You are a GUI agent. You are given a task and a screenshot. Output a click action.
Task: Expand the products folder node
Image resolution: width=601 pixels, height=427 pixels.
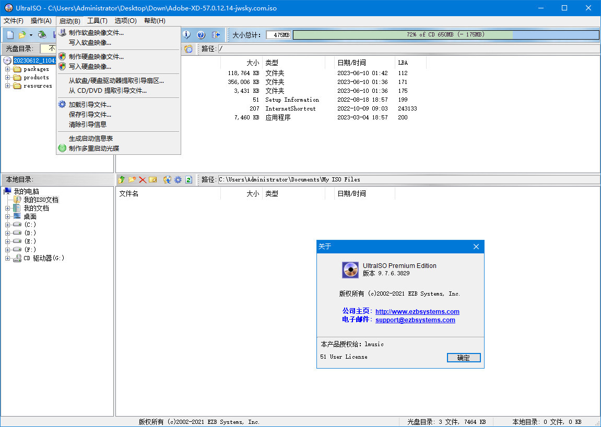[7, 78]
